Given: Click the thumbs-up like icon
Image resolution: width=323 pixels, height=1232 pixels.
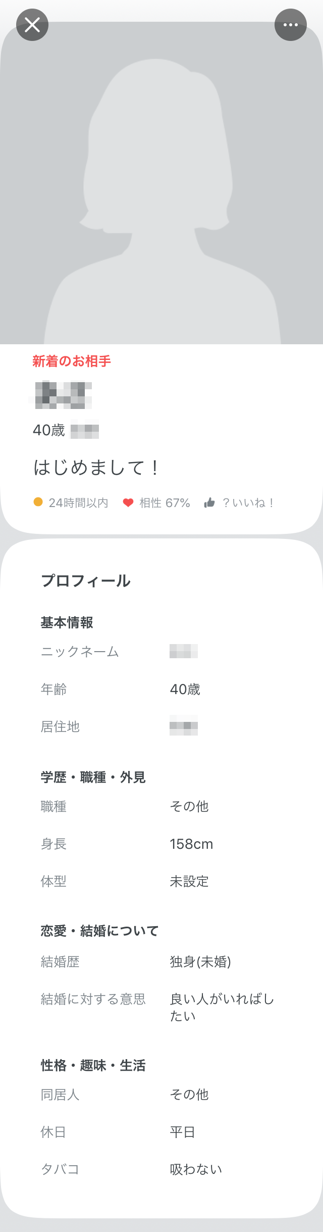Looking at the screenshot, I should coord(209,503).
